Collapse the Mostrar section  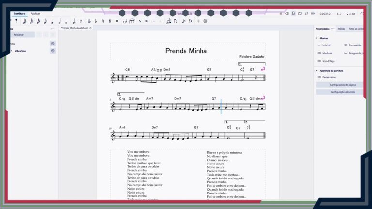[x=317, y=38]
